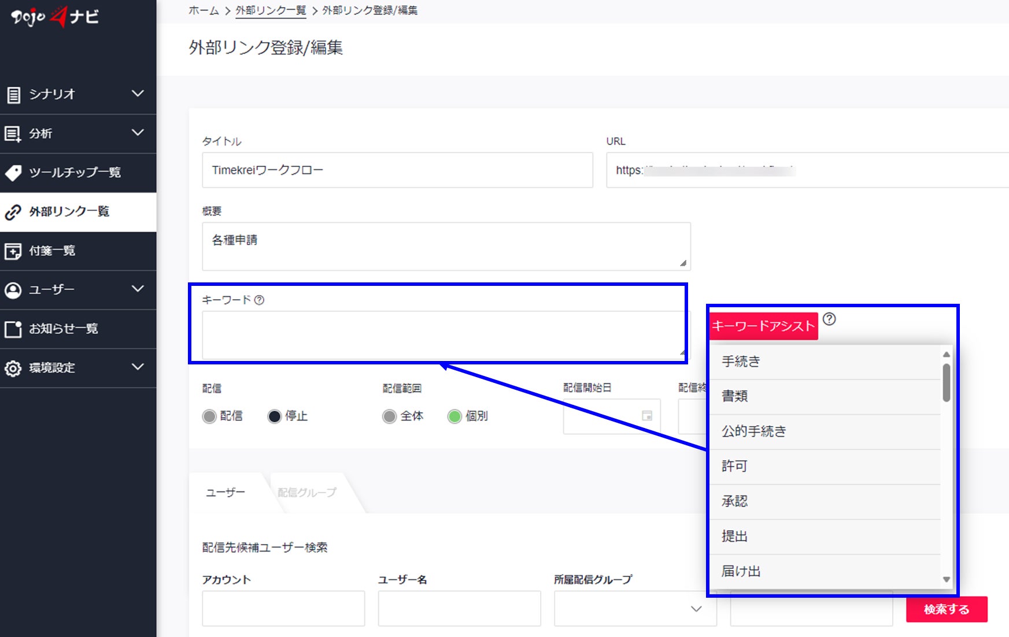Select the 停止 radio button
The height and width of the screenshot is (637, 1009).
click(274, 416)
